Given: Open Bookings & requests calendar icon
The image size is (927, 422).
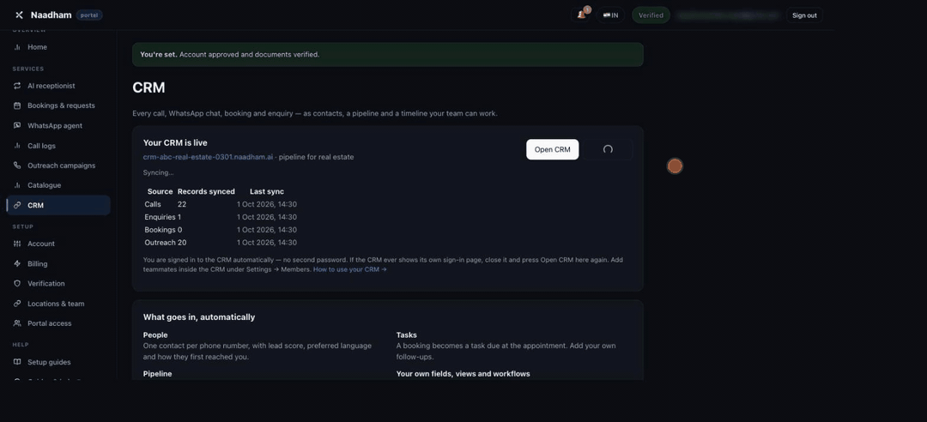Looking at the screenshot, I should pos(17,105).
